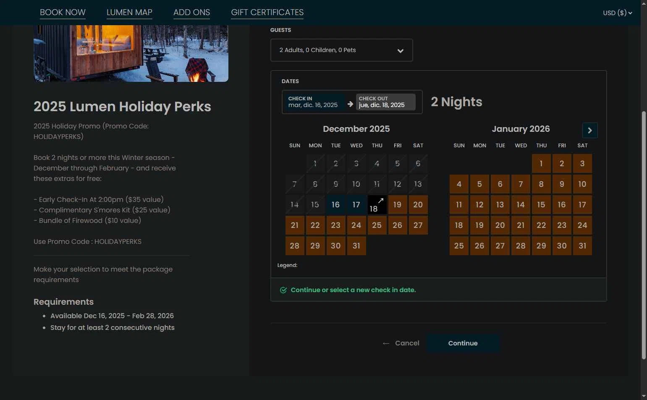The image size is (647, 400).
Task: Pick January 22 in calendar
Action: pos(541,225)
